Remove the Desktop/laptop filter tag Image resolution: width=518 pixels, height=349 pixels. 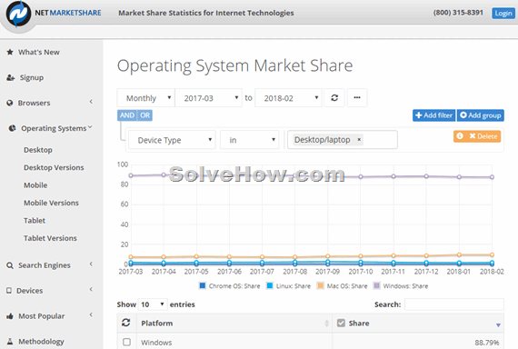(x=359, y=139)
